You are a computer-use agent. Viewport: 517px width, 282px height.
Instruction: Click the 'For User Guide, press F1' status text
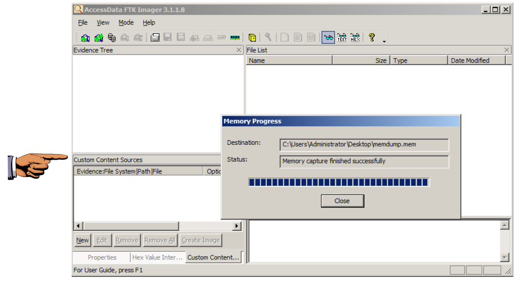click(108, 270)
